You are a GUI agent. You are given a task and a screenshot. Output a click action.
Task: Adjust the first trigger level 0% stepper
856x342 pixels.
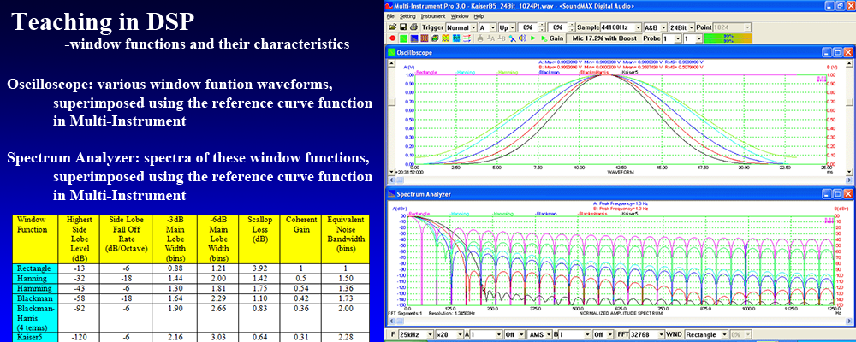pos(542,27)
